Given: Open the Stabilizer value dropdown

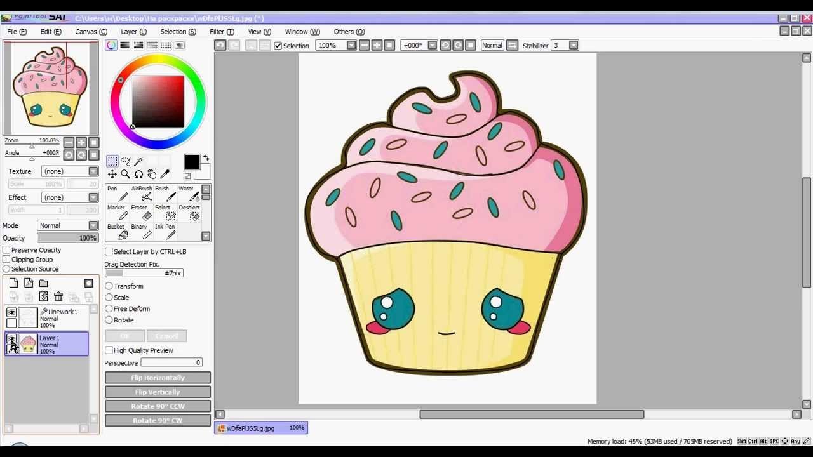Looking at the screenshot, I should tap(574, 45).
